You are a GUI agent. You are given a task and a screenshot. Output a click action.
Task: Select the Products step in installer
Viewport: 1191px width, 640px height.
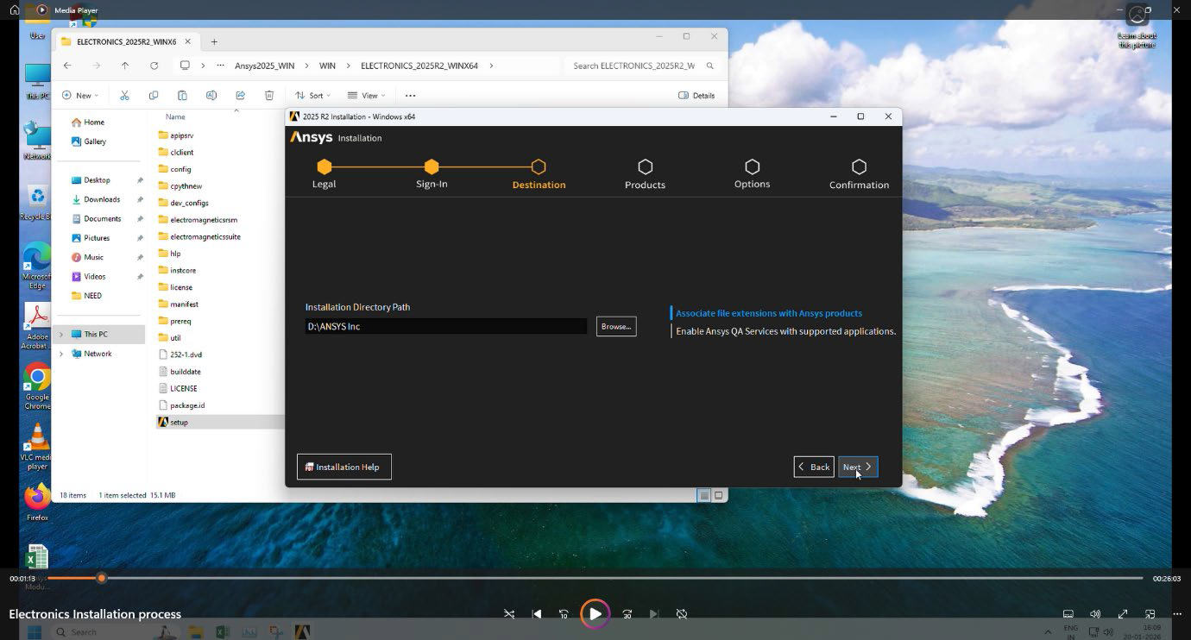tap(645, 173)
